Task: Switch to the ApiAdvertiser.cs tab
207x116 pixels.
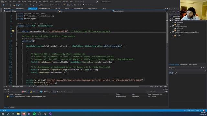Action: 78,9
